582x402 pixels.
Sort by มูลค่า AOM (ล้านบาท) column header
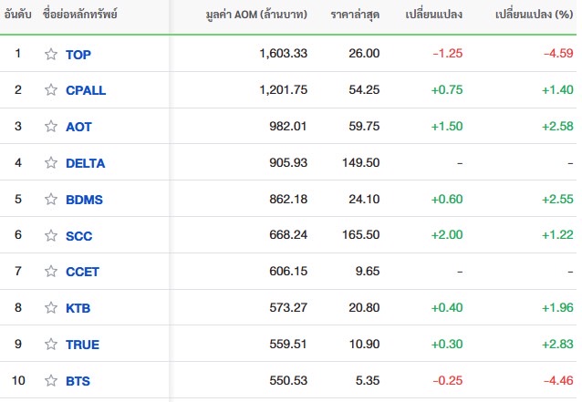click(256, 15)
